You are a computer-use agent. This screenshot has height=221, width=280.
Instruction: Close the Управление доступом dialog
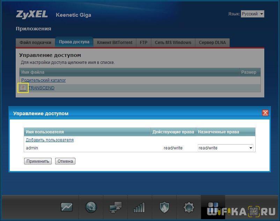[265, 113]
